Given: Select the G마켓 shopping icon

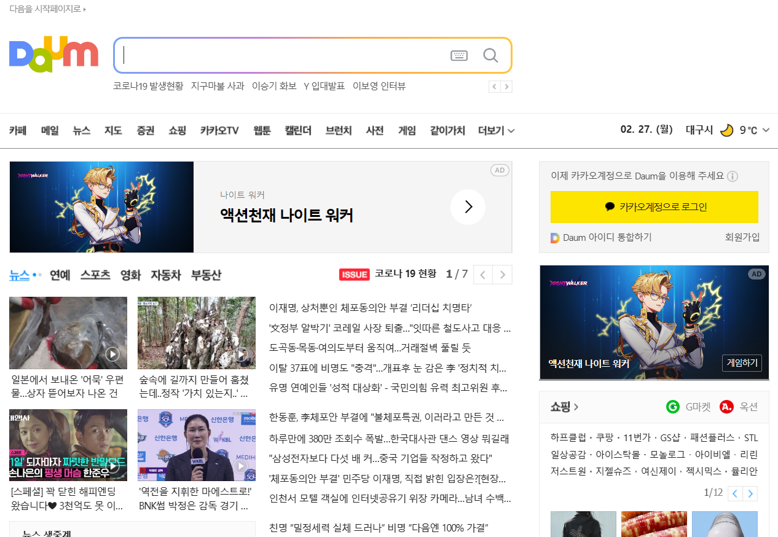Looking at the screenshot, I should point(672,407).
